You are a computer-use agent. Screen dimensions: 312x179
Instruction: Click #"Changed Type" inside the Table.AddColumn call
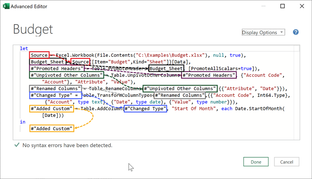point(145,108)
